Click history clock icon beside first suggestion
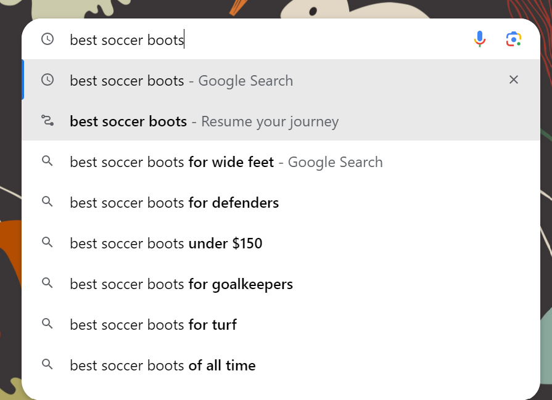 (x=47, y=80)
